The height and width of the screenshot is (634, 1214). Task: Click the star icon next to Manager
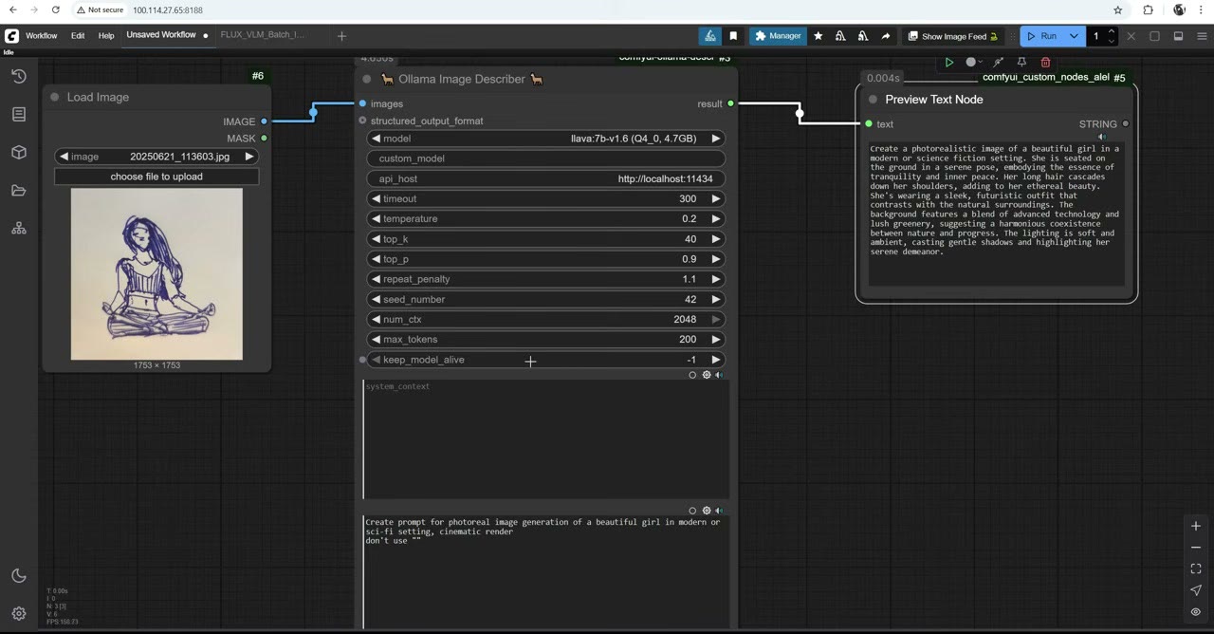pos(819,36)
